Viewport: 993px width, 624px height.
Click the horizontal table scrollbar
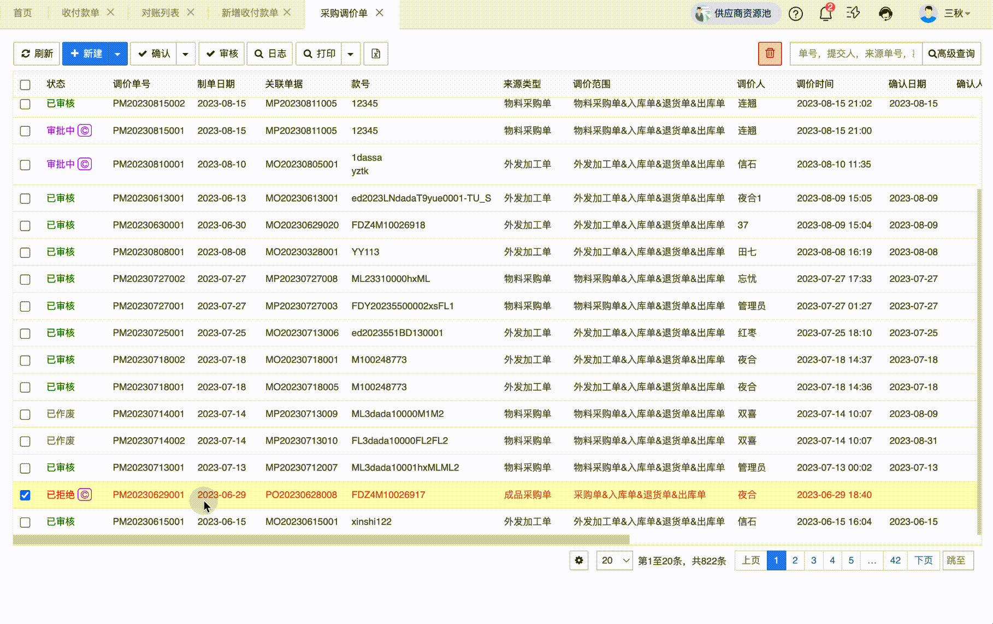(x=321, y=540)
